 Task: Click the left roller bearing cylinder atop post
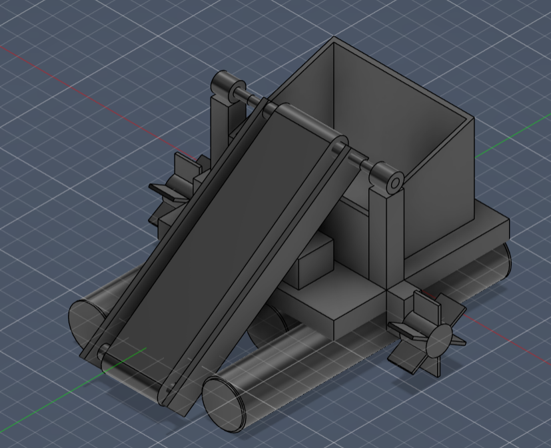(228, 85)
